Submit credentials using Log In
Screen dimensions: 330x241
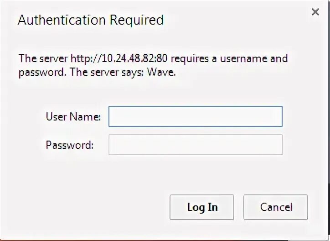pos(202,207)
